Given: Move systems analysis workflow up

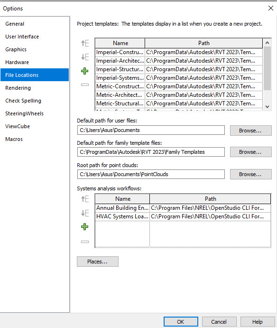Looking at the screenshot, I should pos(85,199).
